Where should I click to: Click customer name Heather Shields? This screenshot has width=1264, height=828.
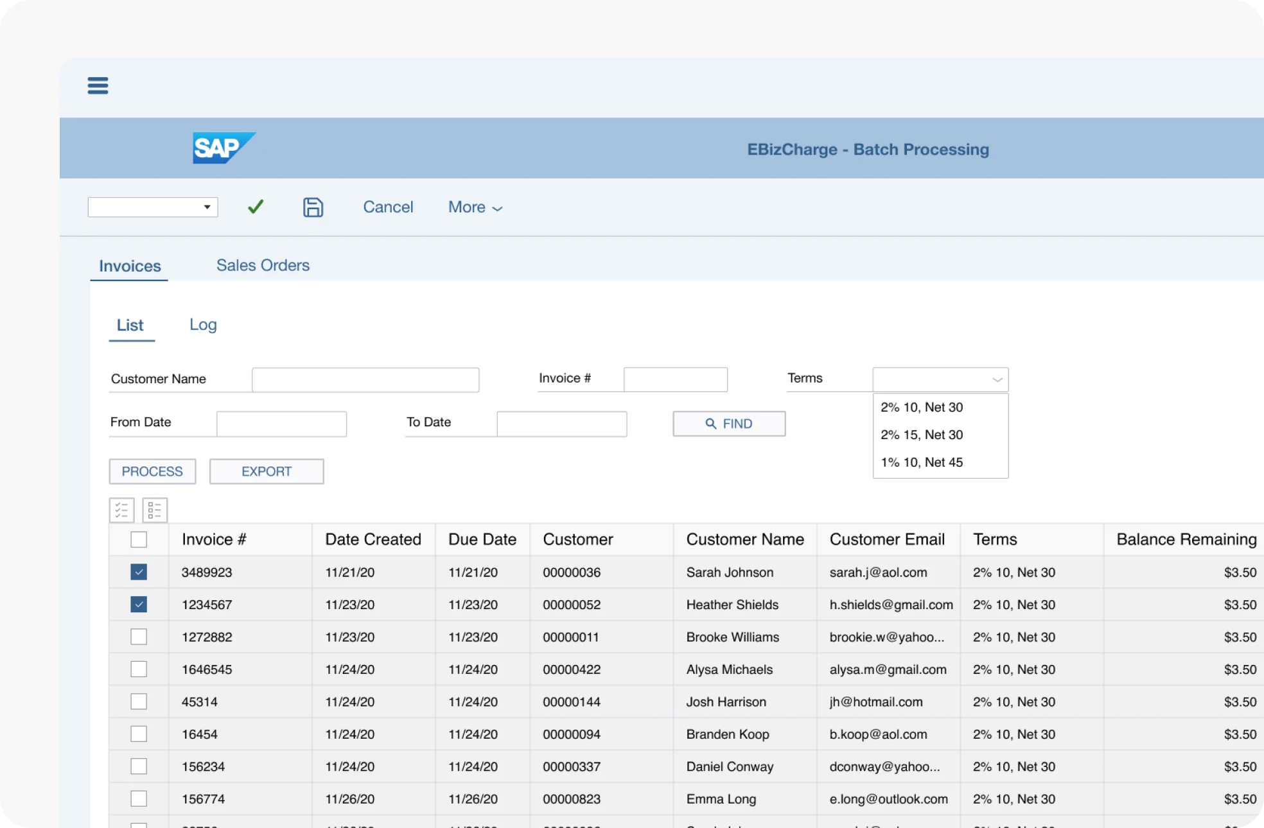coord(732,605)
